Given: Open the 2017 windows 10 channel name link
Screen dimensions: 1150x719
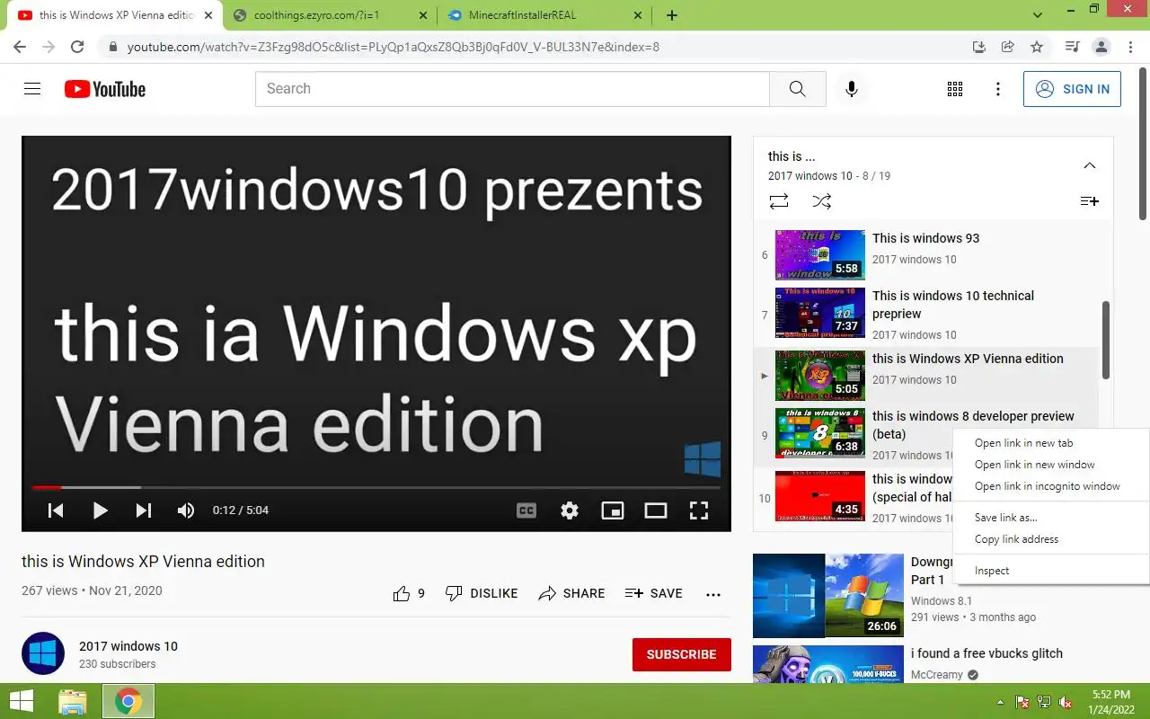Looking at the screenshot, I should click(128, 646).
